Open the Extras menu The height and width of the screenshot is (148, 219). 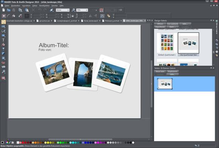point(35,6)
